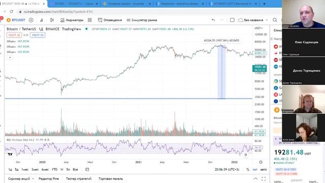Image resolution: width=325 pixels, height=183 pixels.
Task: Toggle the авто auto scale
Action: pos(264,169)
